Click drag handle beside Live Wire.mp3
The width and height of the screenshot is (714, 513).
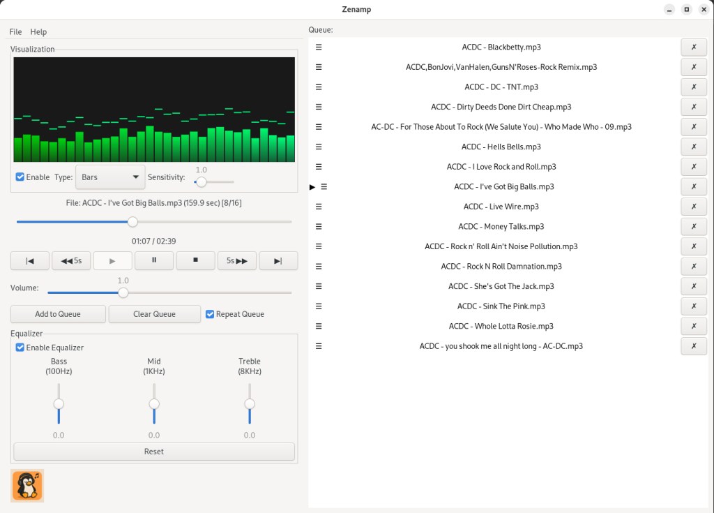319,207
